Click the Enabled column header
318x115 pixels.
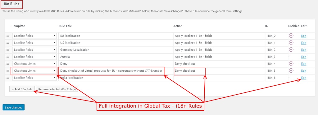tap(294, 26)
